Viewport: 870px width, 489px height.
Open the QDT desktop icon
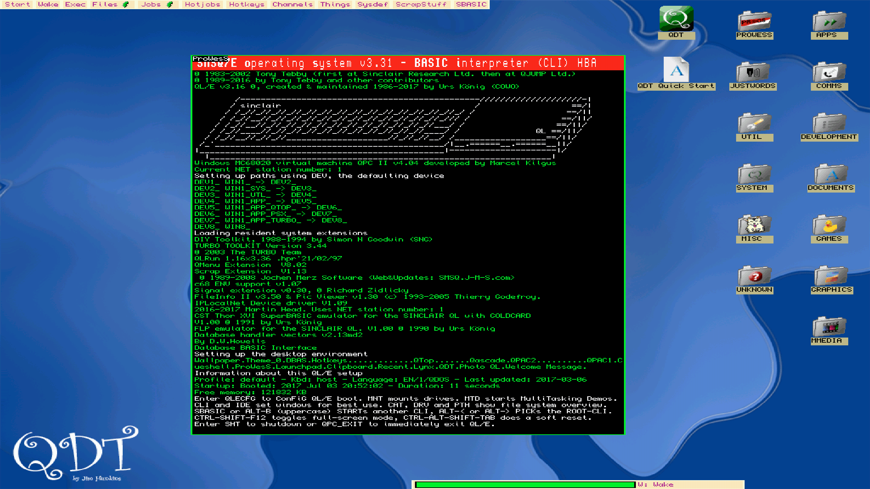click(676, 19)
